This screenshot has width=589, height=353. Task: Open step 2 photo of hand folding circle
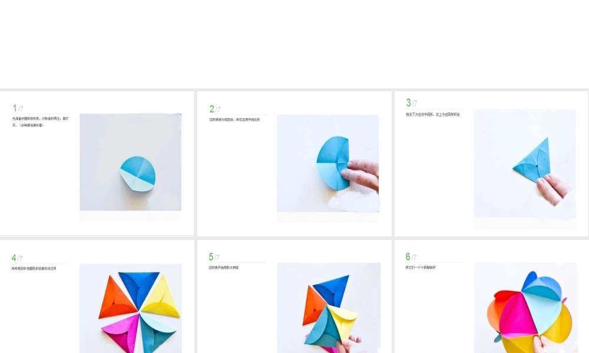pyautogui.click(x=328, y=163)
